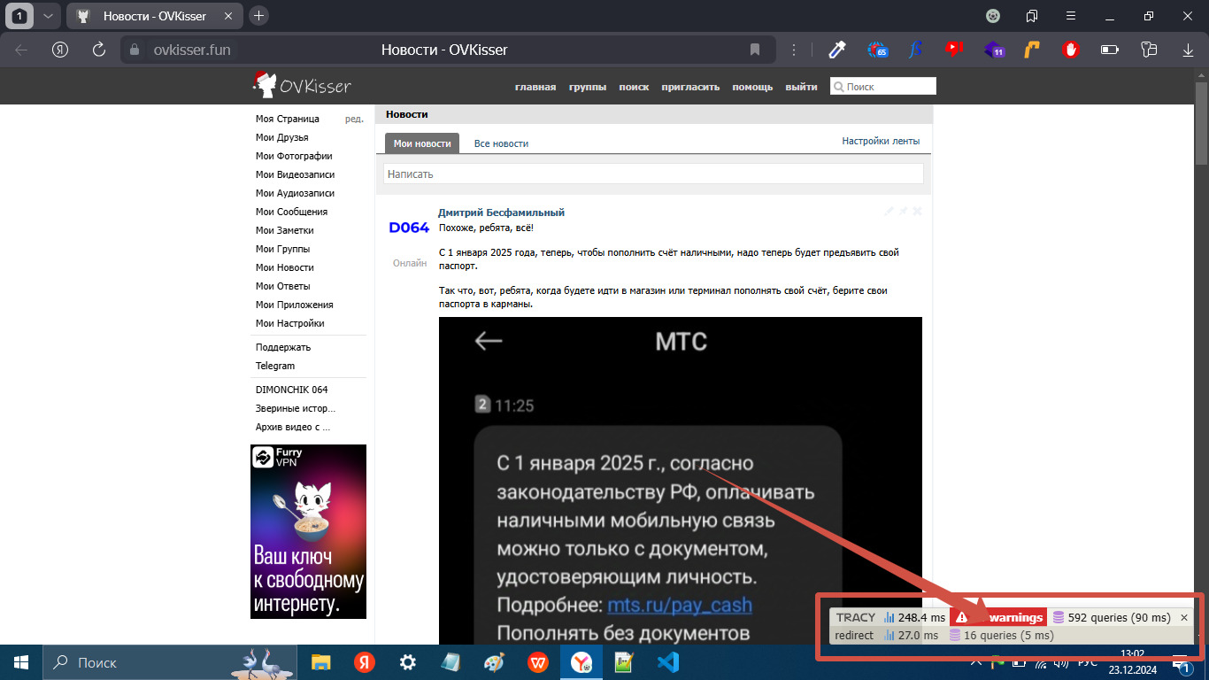Open the three-dot menu in the address bar
The height and width of the screenshot is (680, 1209).
point(794,50)
